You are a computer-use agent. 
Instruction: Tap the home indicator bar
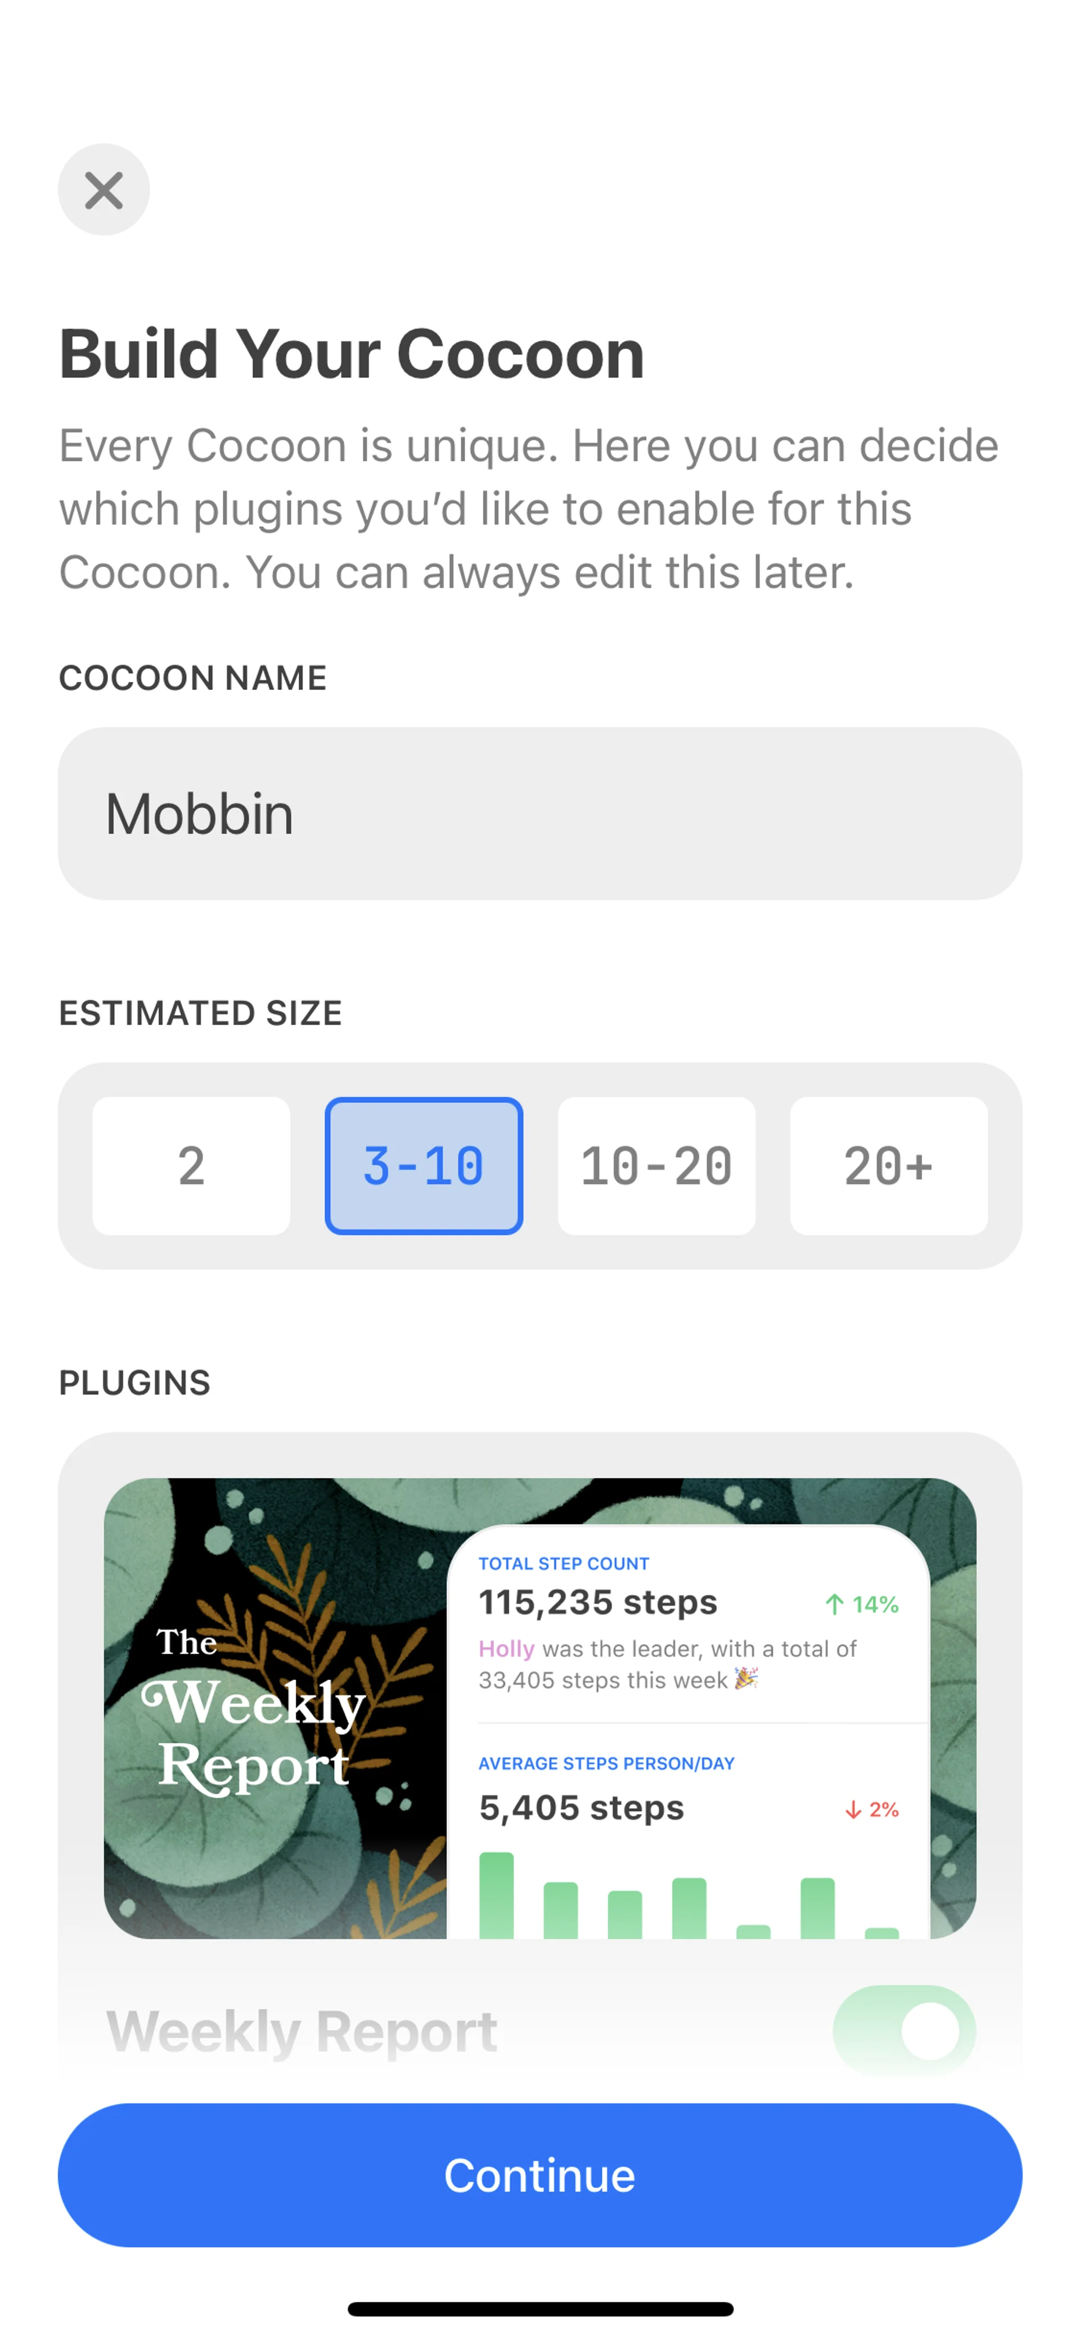pyautogui.click(x=540, y=2309)
